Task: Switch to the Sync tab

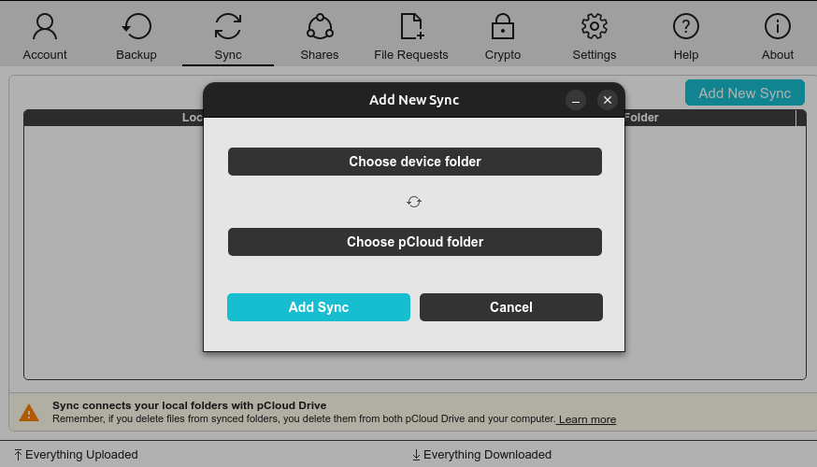Action: coord(228,36)
